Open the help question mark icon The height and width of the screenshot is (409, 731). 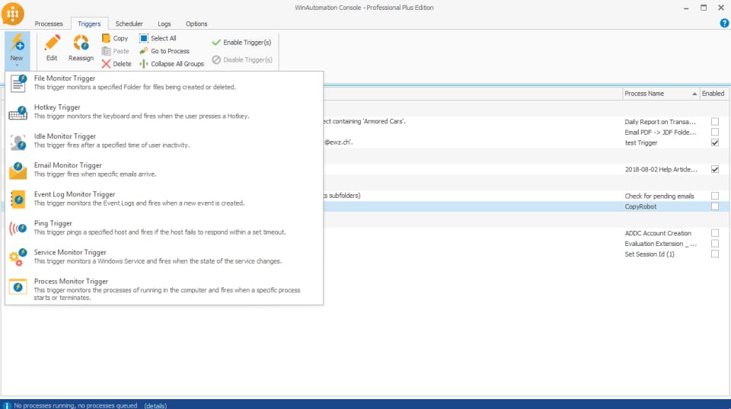click(724, 24)
